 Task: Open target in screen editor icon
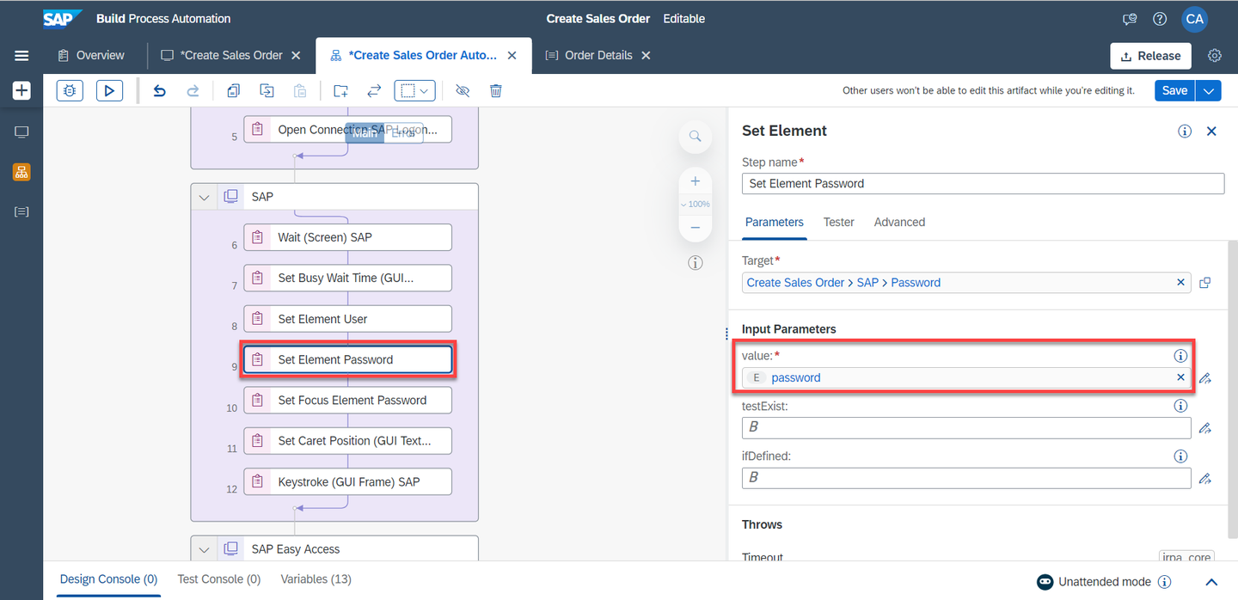click(1204, 283)
